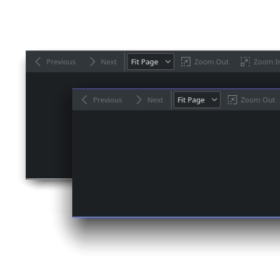Image resolution: width=280 pixels, height=280 pixels.
Task: Choose the Zoom Out label in the back window toolbar
Action: click(211, 62)
